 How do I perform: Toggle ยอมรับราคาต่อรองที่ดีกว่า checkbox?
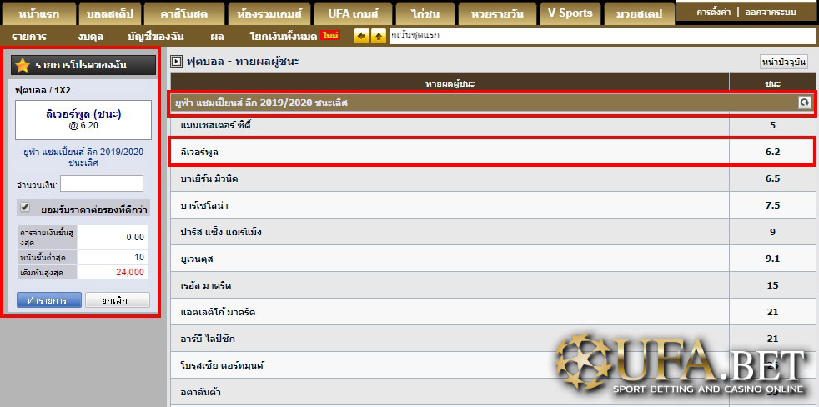24,208
